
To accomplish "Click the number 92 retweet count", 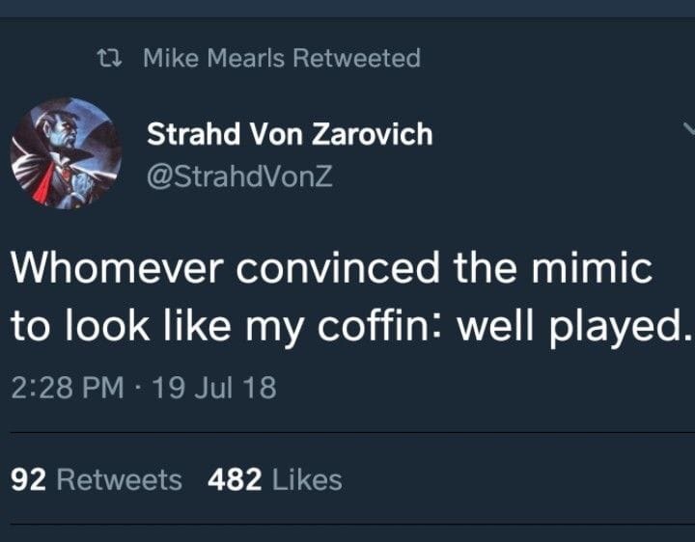I will pos(29,479).
